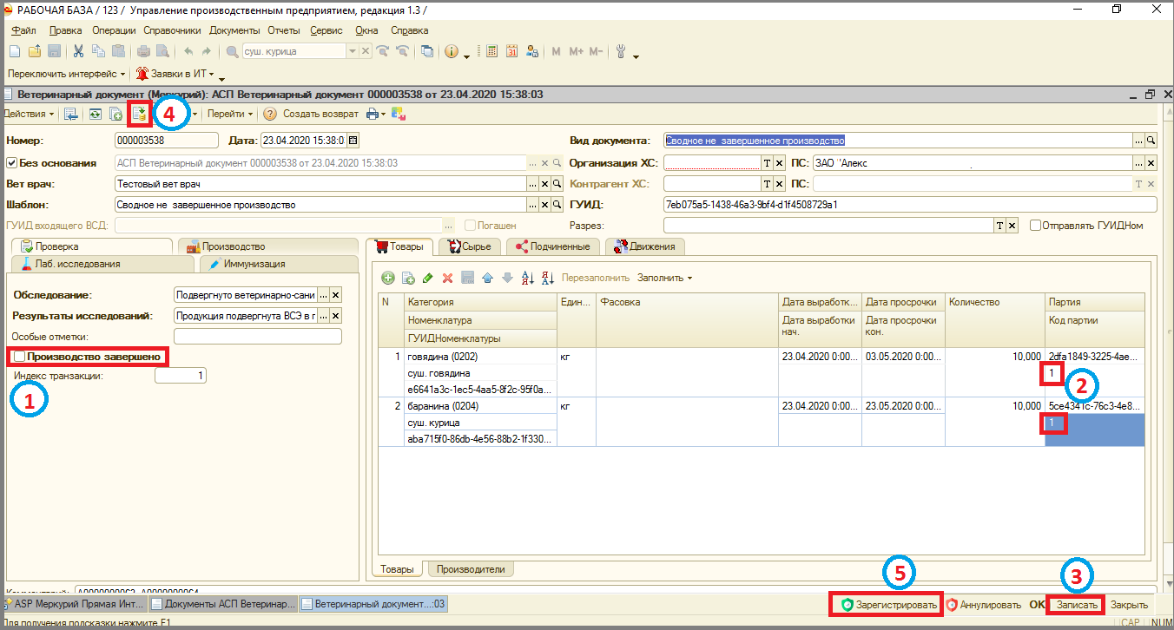
Task: Expand the Заполнить dropdown
Action: 665,278
